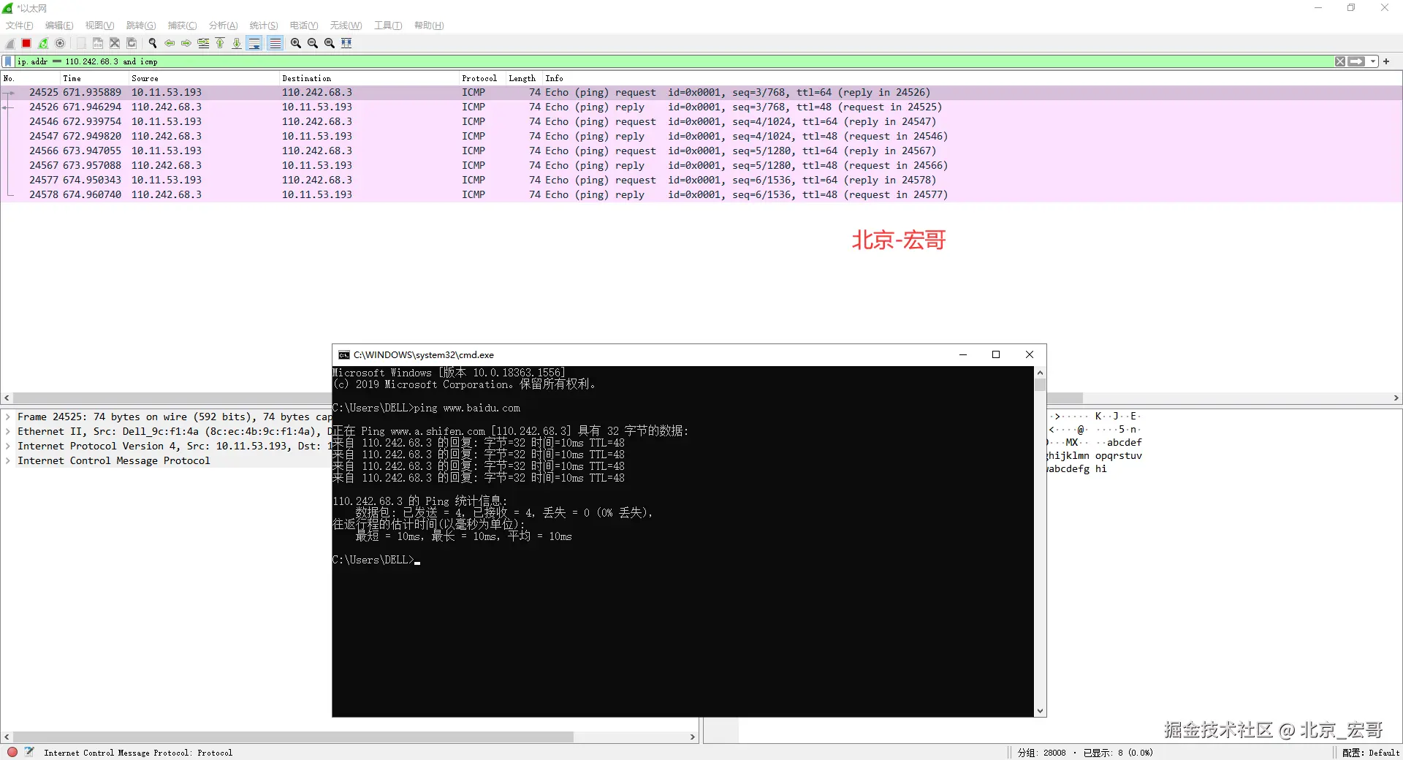Open the 无线(W) menu
Screen dimensions: 1403x760
click(346, 26)
